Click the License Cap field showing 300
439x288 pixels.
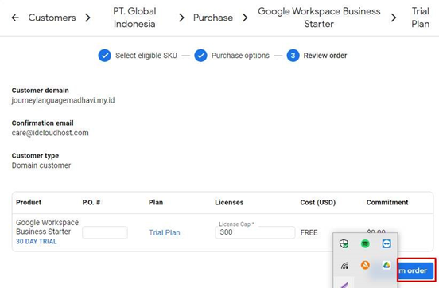(x=255, y=232)
